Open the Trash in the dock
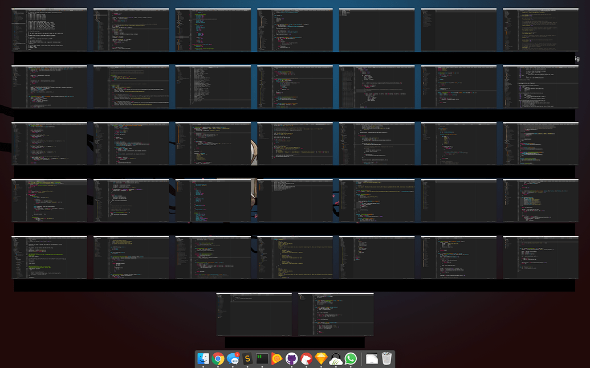The image size is (590, 368). point(387,359)
